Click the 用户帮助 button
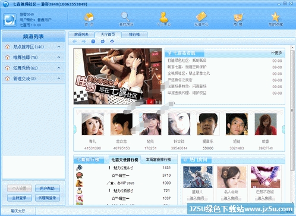 click(48, 189)
